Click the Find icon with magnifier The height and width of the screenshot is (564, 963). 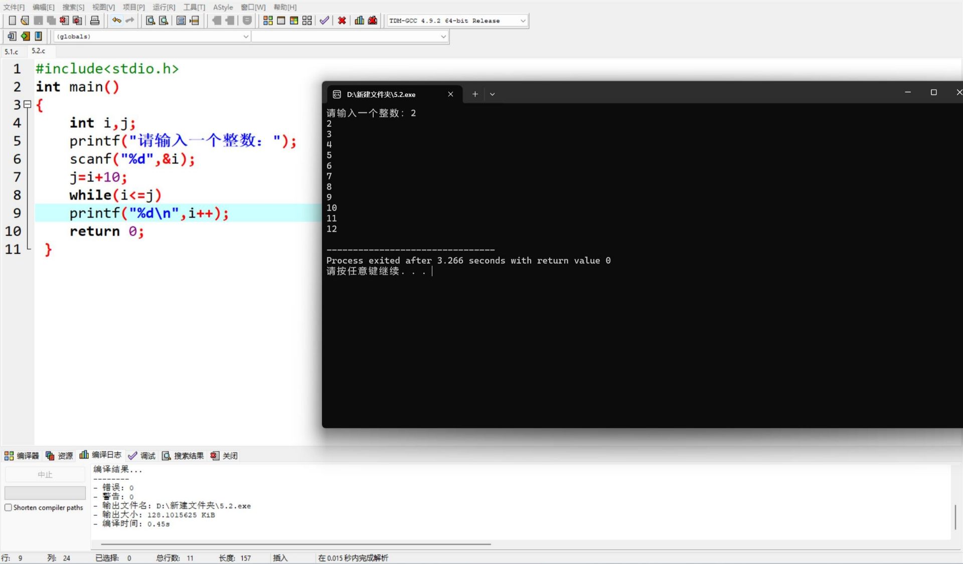click(x=149, y=20)
